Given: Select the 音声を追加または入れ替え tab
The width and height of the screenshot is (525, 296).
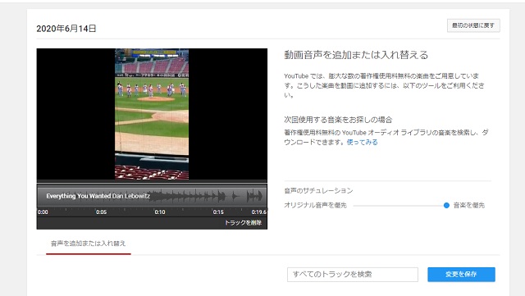Looking at the screenshot, I should tap(88, 244).
